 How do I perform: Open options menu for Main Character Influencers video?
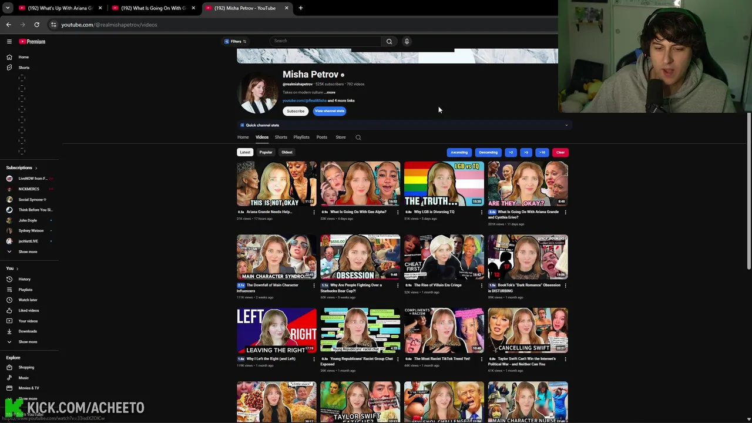(314, 286)
